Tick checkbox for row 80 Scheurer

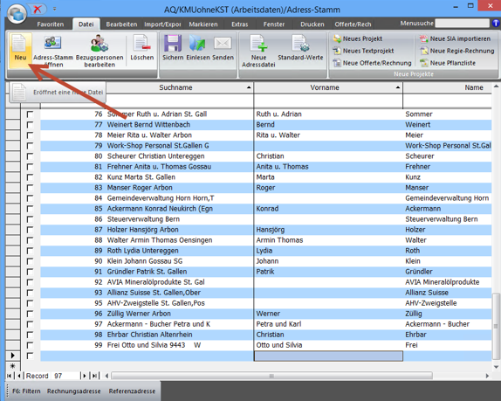click(x=30, y=156)
